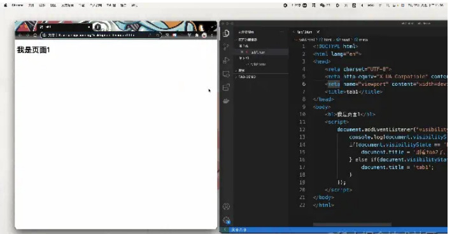Open the Source Control view
This screenshot has width=452, height=234.
tap(226, 47)
